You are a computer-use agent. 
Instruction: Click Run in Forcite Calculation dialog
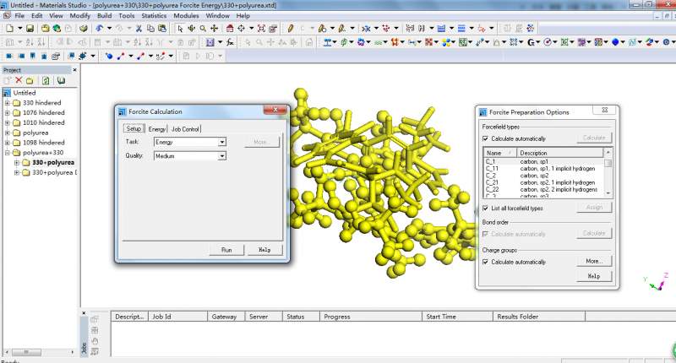[x=226, y=250]
